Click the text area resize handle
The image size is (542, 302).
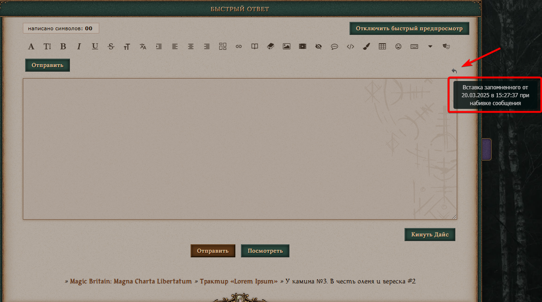point(454,217)
